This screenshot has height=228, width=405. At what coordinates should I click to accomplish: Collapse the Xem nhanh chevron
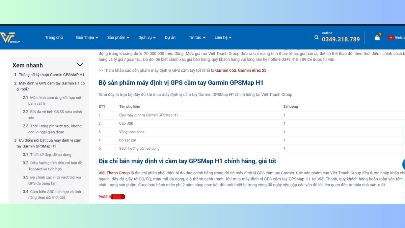click(80, 65)
